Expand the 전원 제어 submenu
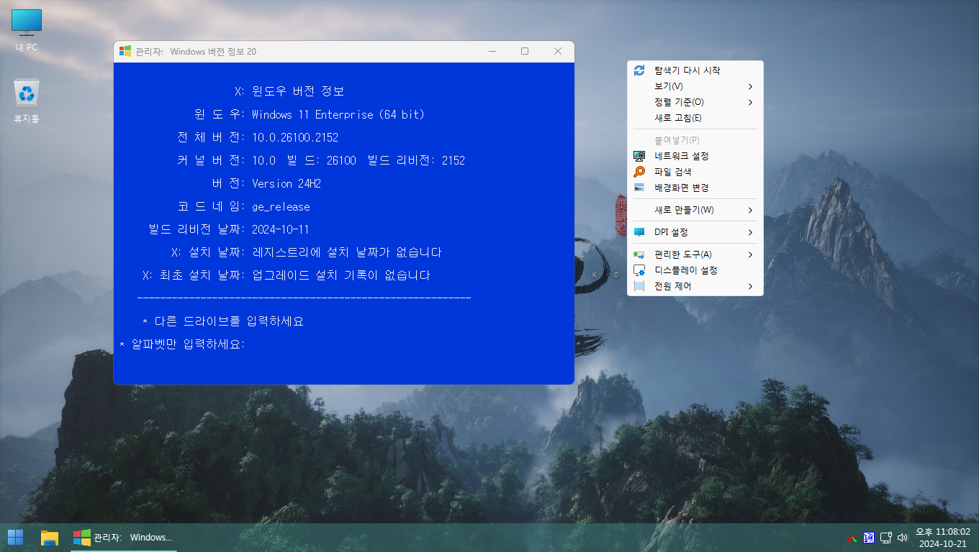This screenshot has width=979, height=552. pos(750,286)
